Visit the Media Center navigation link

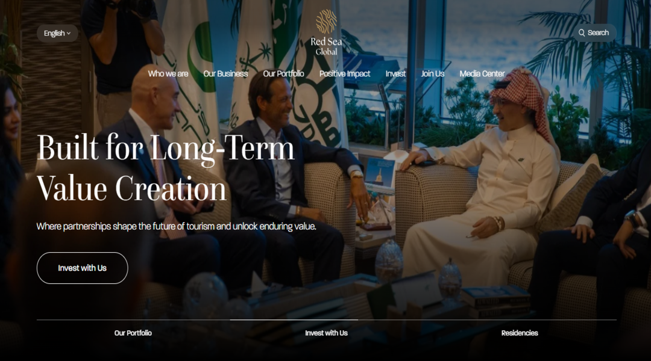click(x=482, y=74)
